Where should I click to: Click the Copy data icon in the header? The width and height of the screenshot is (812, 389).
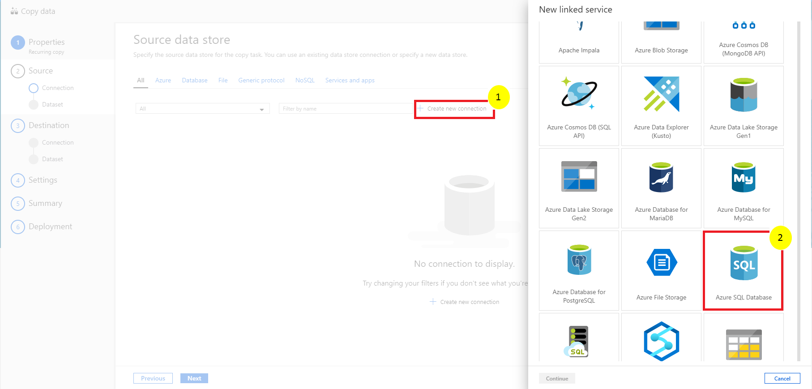pyautogui.click(x=14, y=11)
